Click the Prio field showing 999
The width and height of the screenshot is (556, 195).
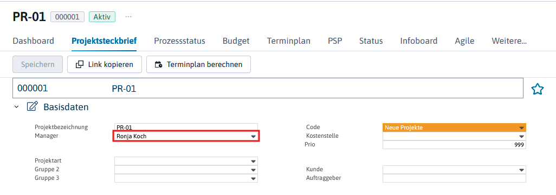click(454, 144)
